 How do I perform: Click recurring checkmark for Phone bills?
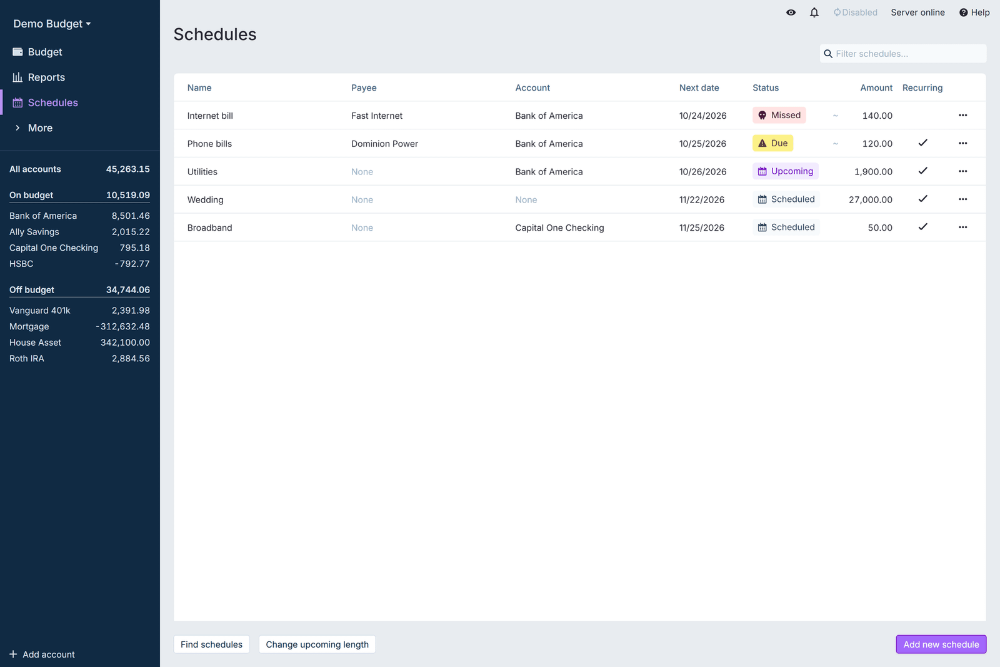pyautogui.click(x=922, y=143)
